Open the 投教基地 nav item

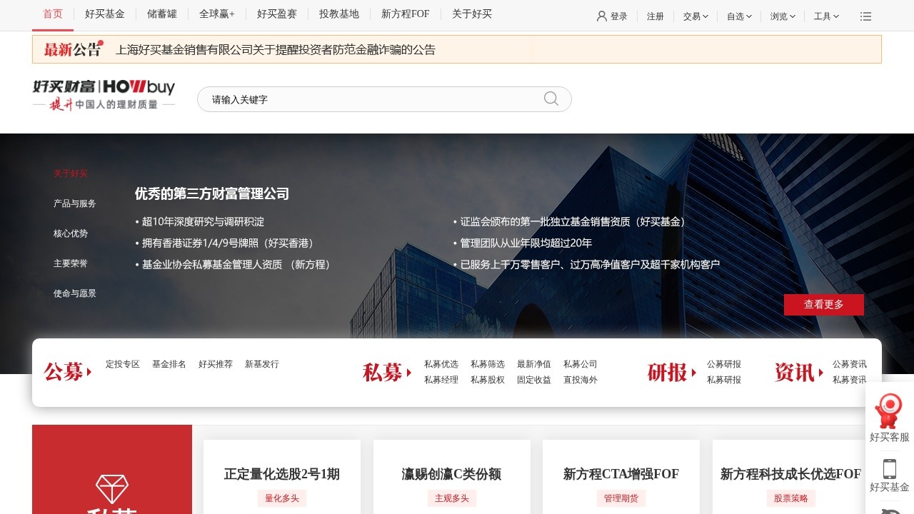coord(339,14)
